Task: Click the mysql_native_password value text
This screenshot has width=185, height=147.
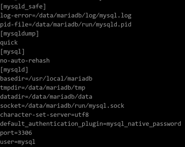Action: coord(144,124)
